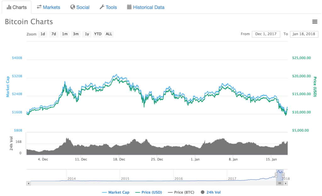Click the vertical Price (USD) axis title
The height and width of the screenshot is (196, 322).
[x=315, y=86]
